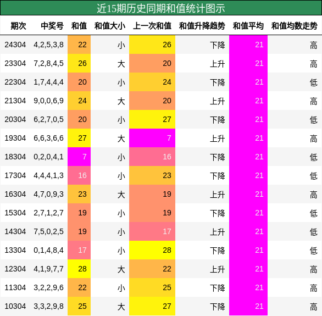The image size is (322, 316).
Task: Click 大 size label in row 10304
Action: 121,307
